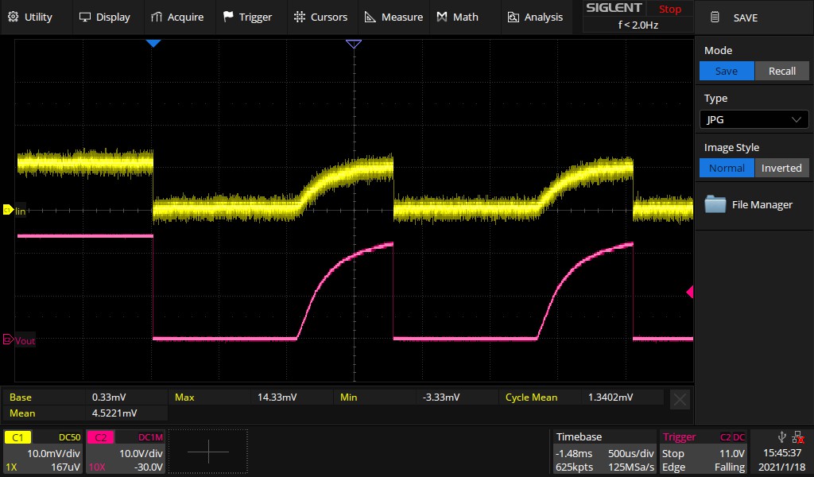Click the Math M icon
Screen dimensions: 814x477
click(442, 17)
